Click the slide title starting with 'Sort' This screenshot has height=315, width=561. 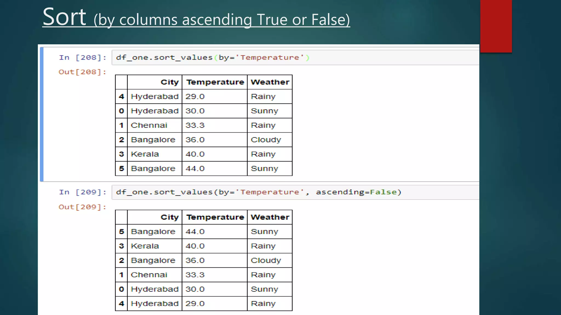click(x=196, y=17)
